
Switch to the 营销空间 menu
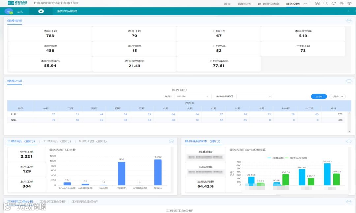[244, 4]
